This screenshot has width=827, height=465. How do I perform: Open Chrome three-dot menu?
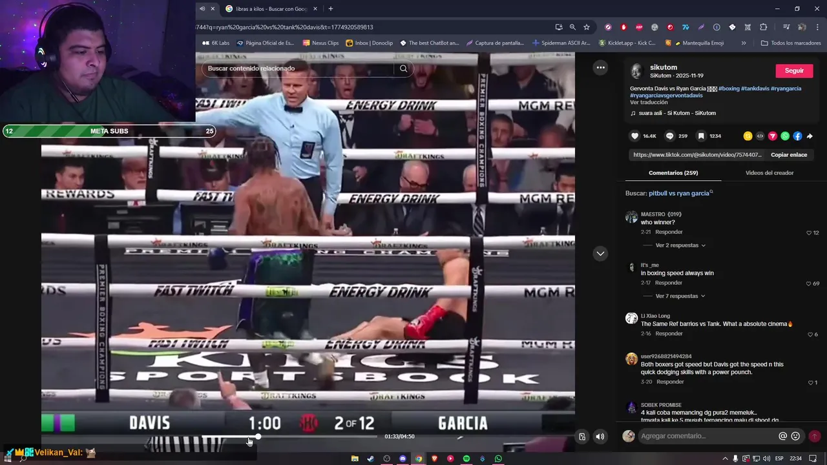click(817, 27)
